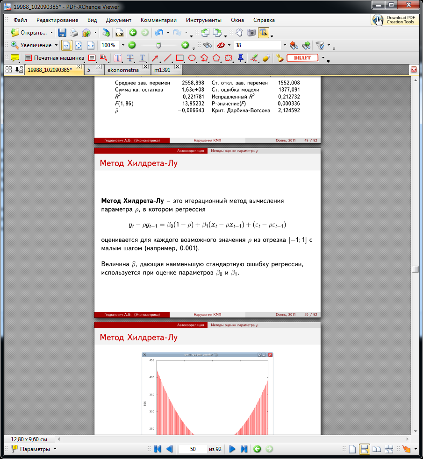Click the page number field showing 50
The image size is (423, 459).
click(193, 449)
